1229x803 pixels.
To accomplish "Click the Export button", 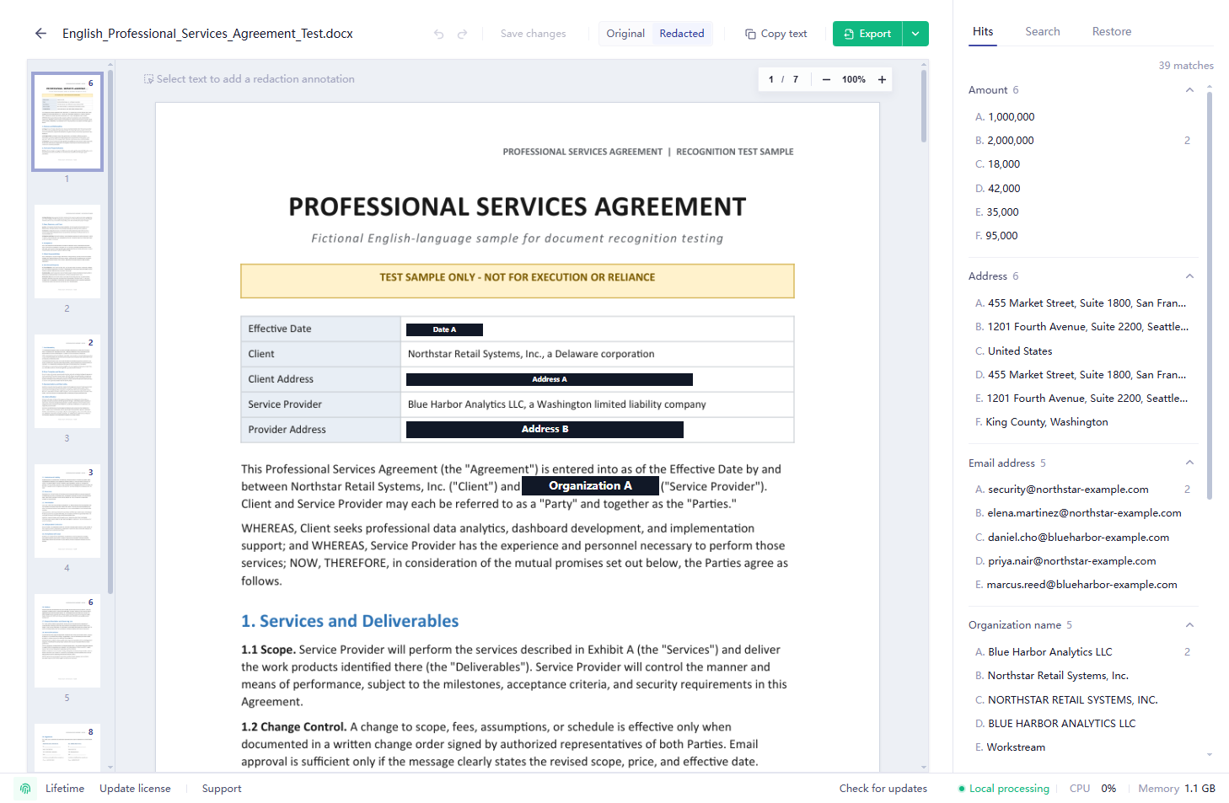I will pos(867,34).
